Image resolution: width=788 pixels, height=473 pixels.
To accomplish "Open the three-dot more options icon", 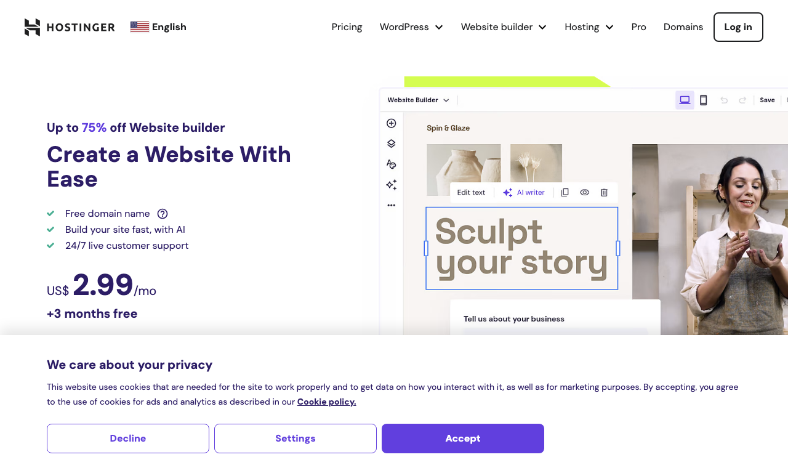I will tap(391, 205).
